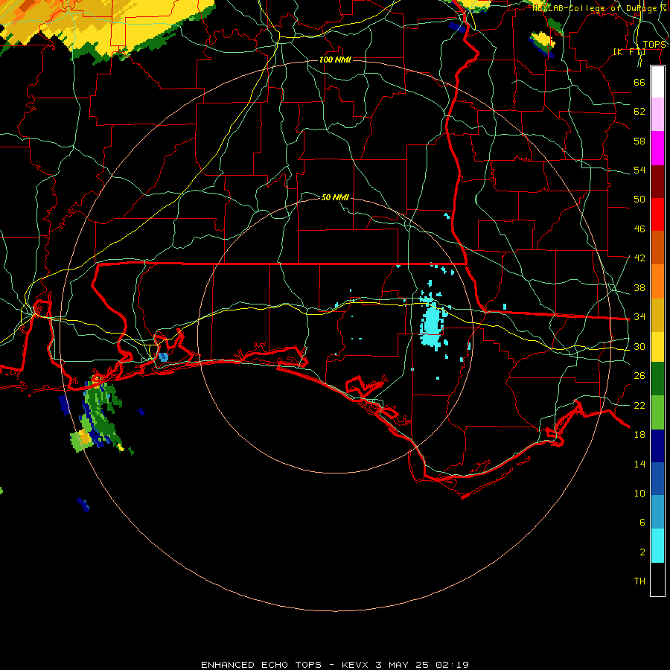Viewport: 670px width, 670px height.
Task: Click the legend value "62"
Action: [639, 112]
